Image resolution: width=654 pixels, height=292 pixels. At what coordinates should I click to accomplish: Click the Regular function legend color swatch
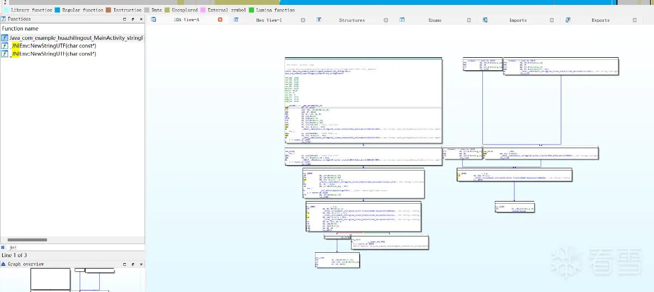pyautogui.click(x=57, y=10)
